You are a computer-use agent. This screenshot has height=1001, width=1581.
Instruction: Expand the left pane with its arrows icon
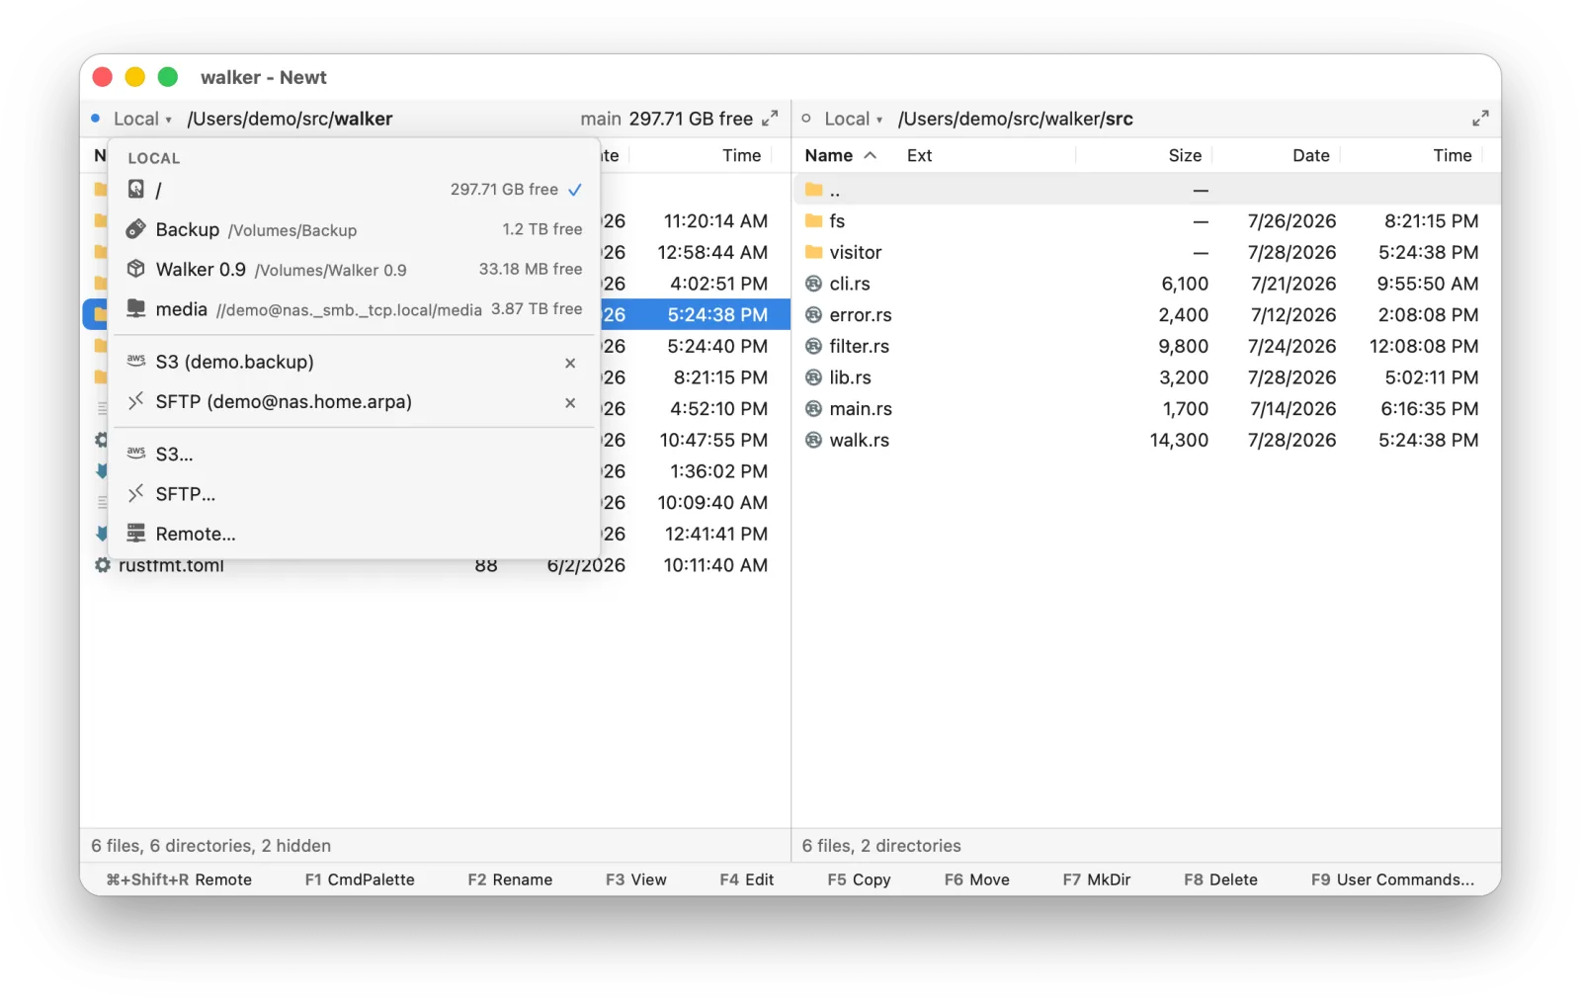[770, 119]
